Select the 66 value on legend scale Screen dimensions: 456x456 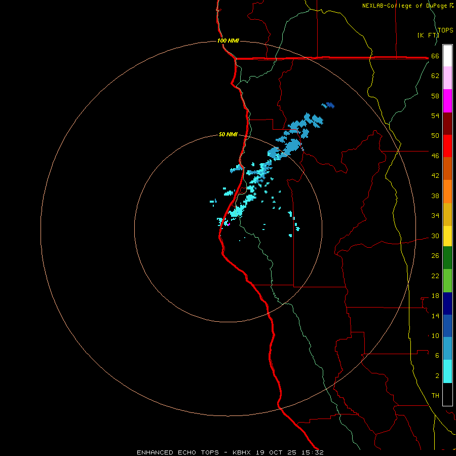pos(435,56)
